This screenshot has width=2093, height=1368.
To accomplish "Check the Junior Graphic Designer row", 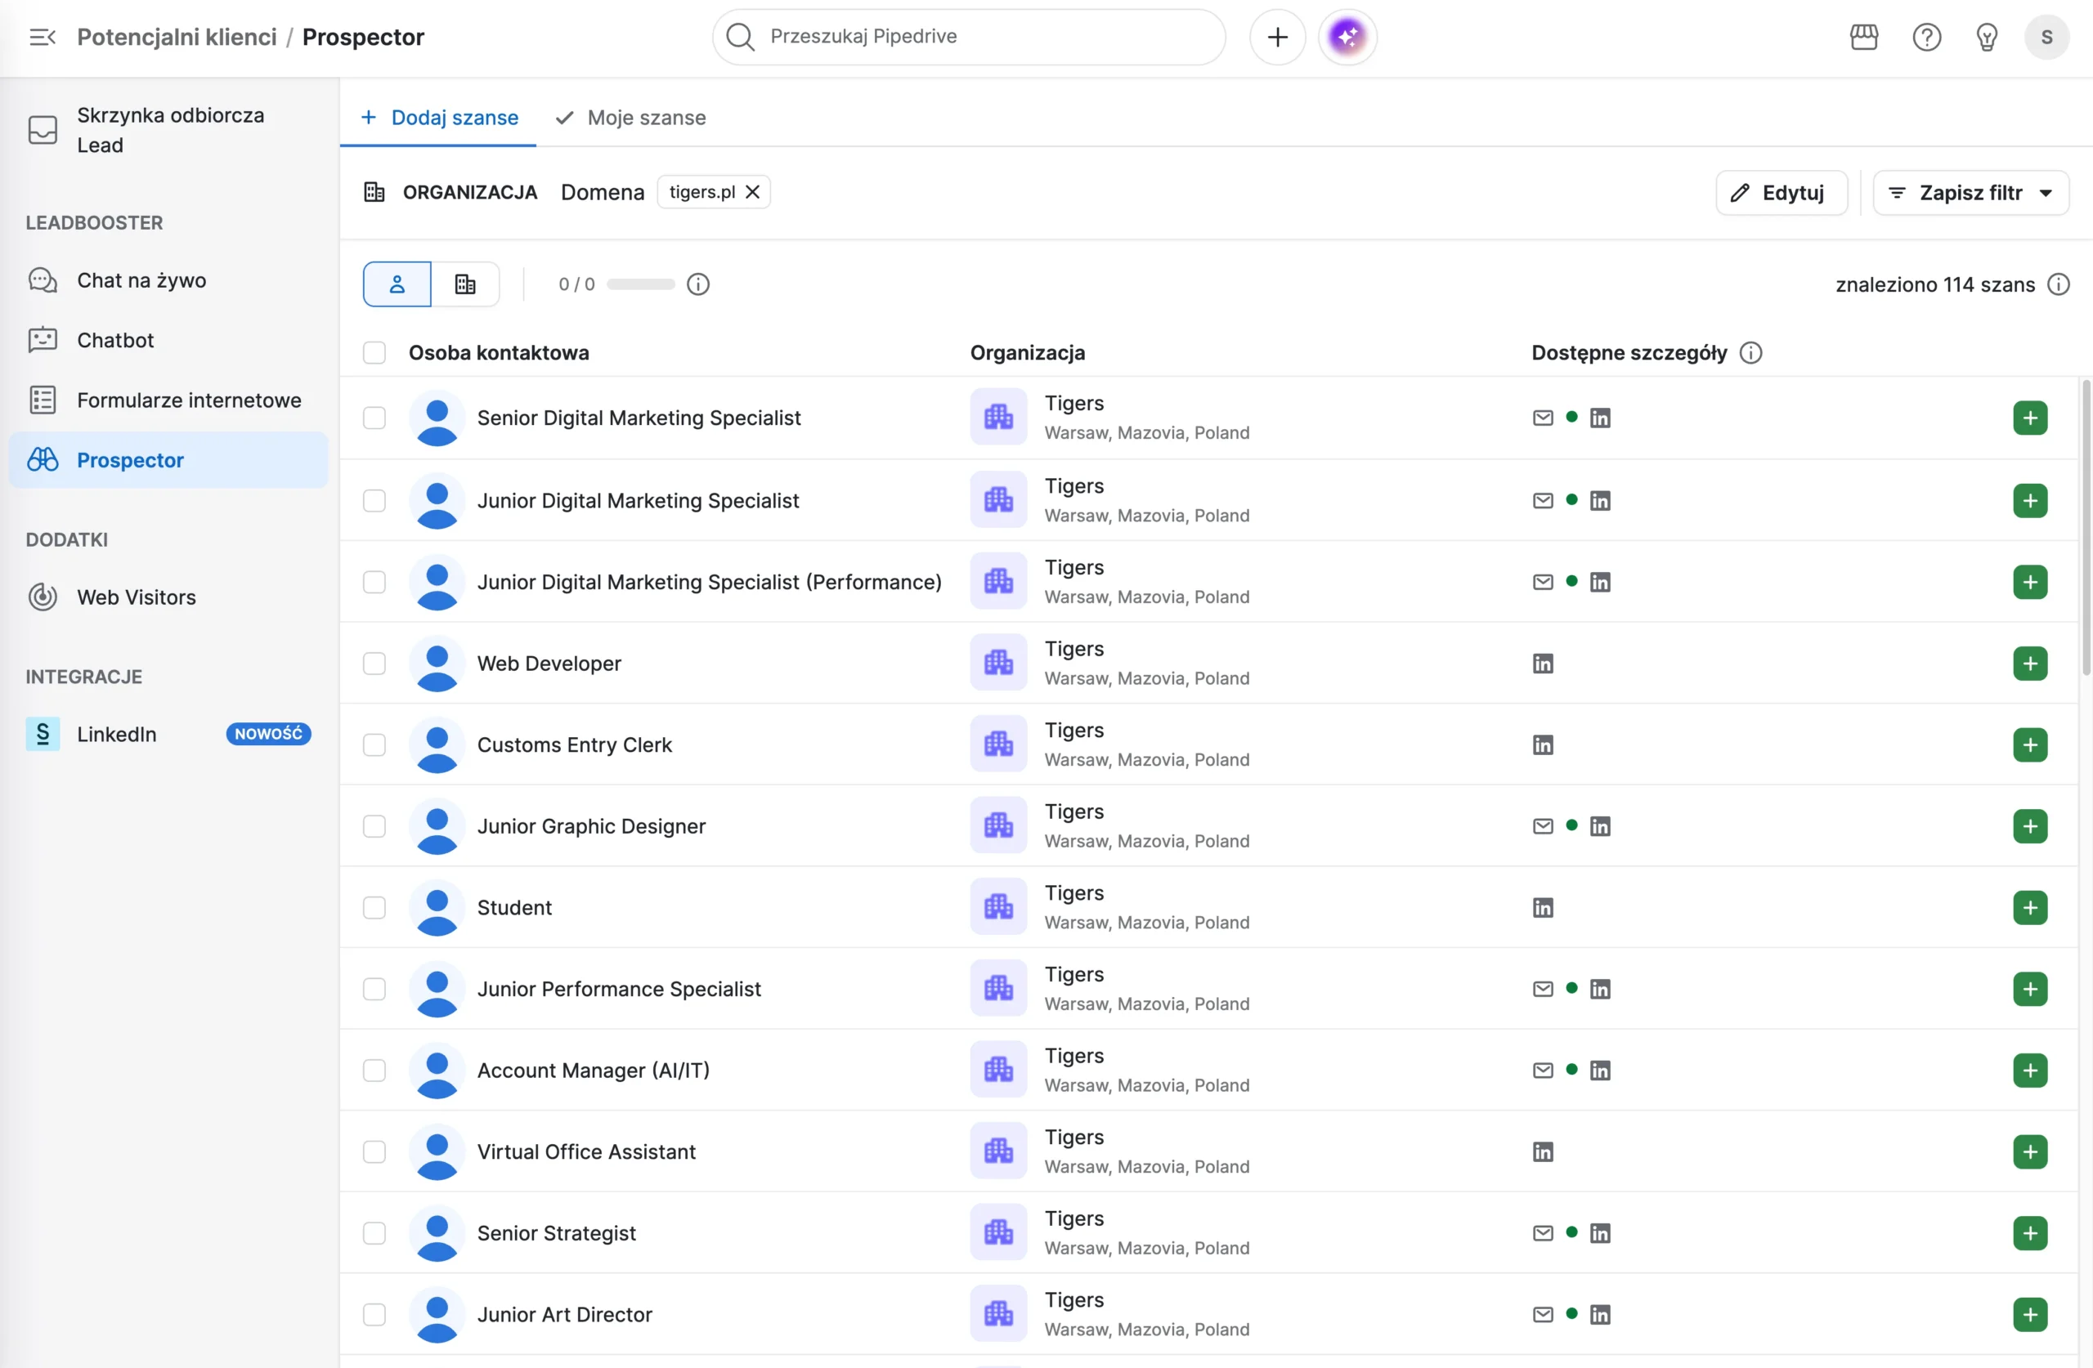I will pos(374,825).
